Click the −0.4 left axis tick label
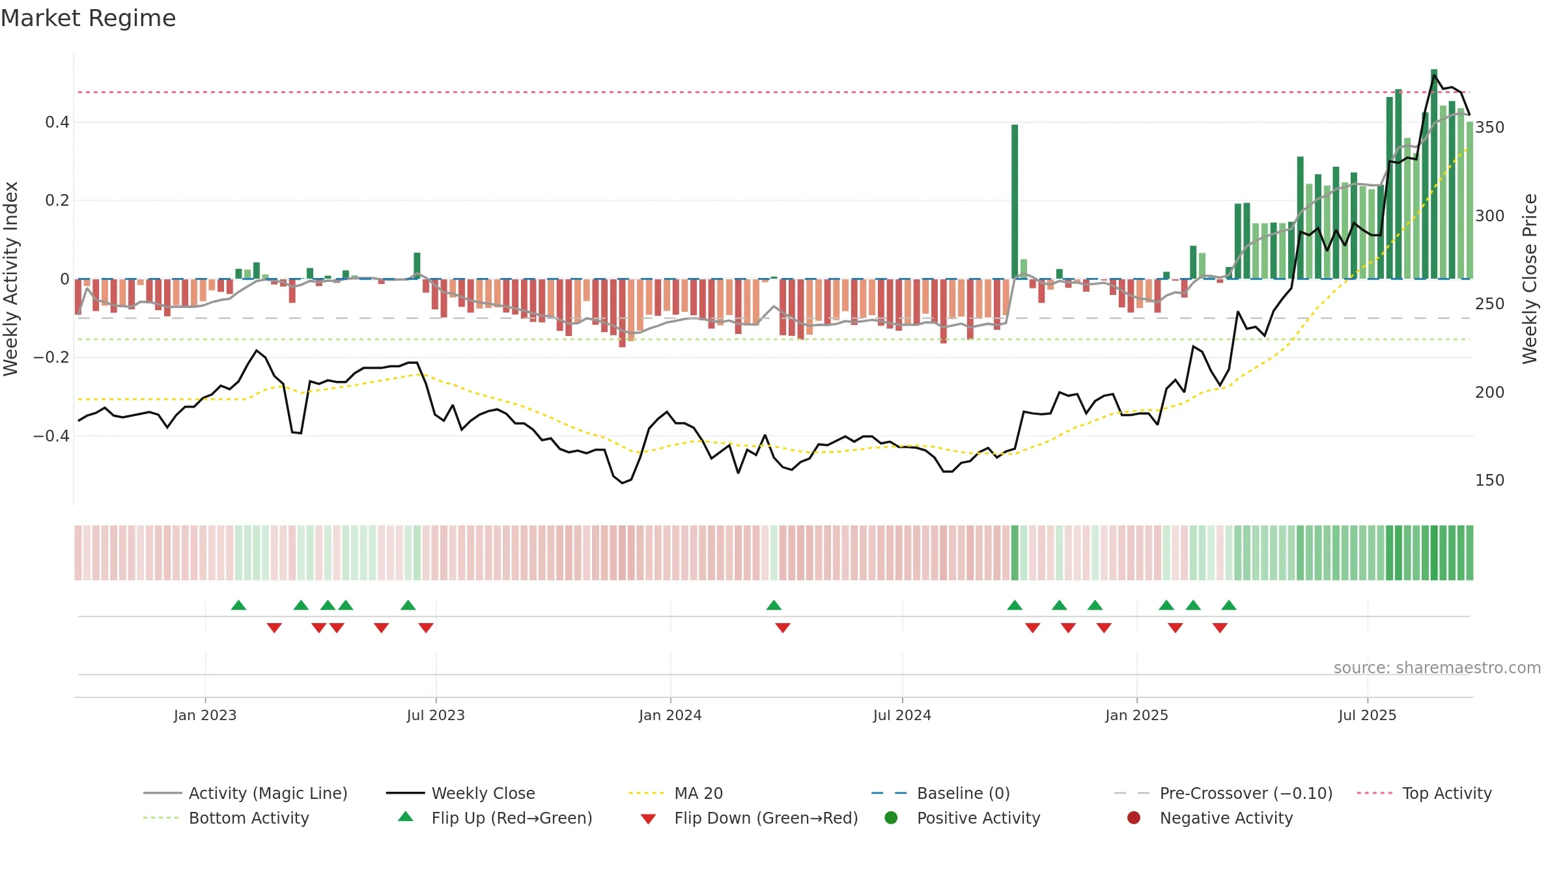The height and width of the screenshot is (879, 1563). (51, 436)
